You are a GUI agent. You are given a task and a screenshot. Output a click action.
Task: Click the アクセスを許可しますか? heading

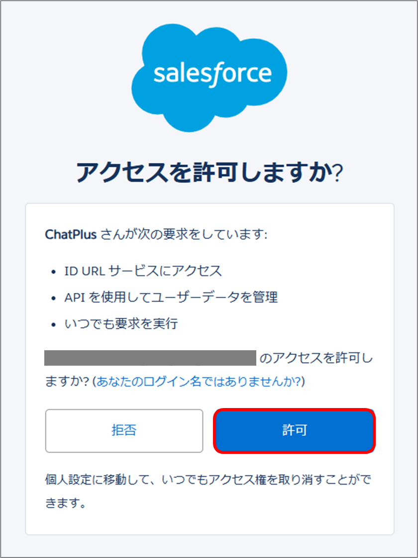pyautogui.click(x=209, y=173)
